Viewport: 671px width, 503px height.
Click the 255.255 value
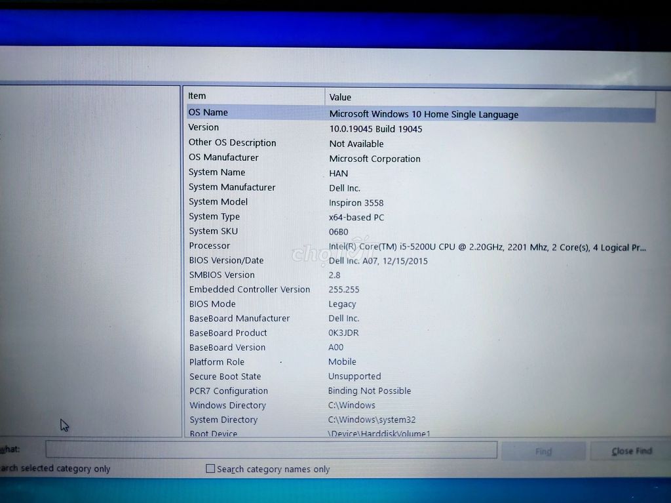(x=344, y=290)
